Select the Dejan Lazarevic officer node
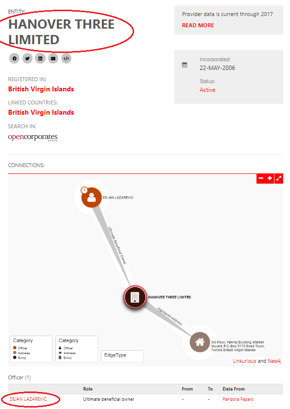Image resolution: width=290 pixels, height=409 pixels. click(91, 198)
